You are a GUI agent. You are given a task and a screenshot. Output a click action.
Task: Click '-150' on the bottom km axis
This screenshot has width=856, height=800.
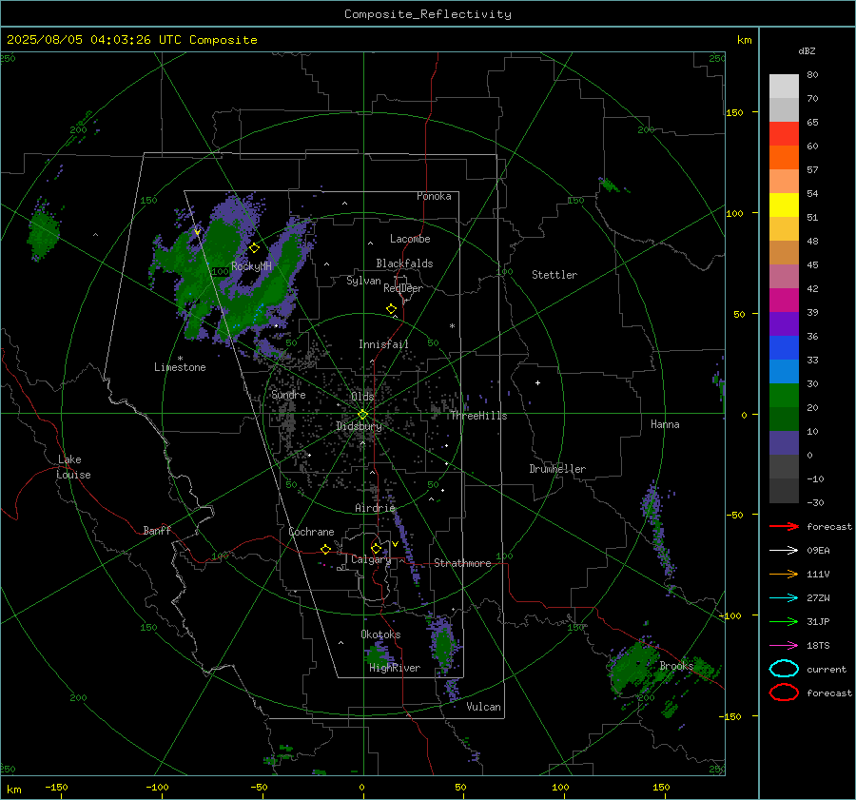point(56,787)
